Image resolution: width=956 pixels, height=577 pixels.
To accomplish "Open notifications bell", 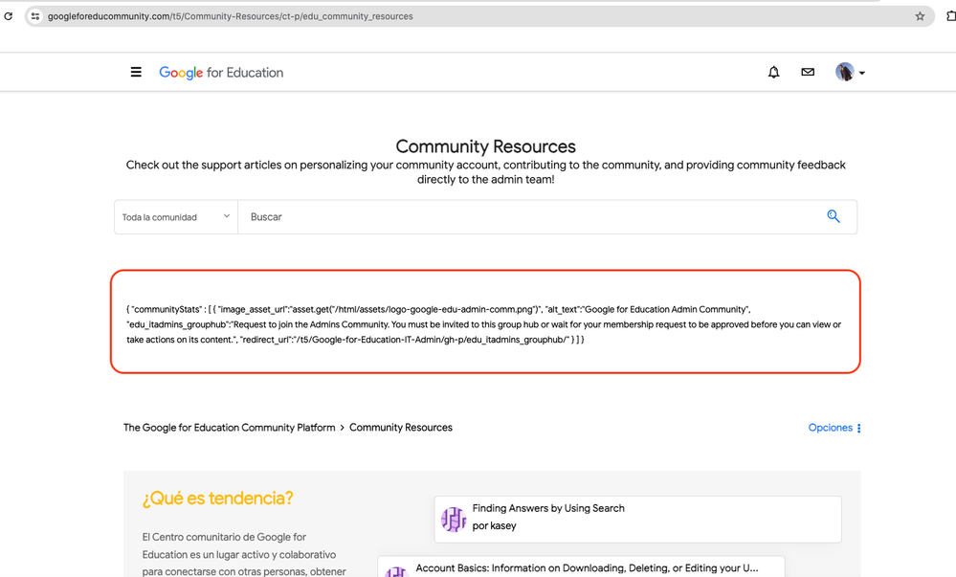I will click(x=774, y=72).
